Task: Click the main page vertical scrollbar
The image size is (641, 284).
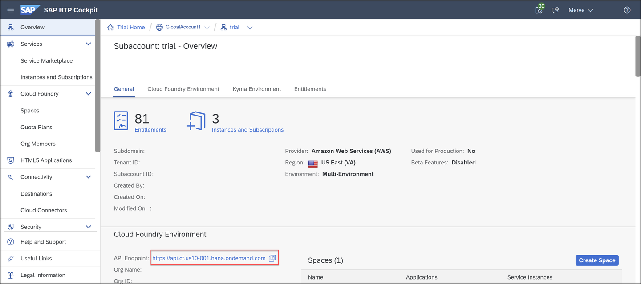Action: [637, 56]
